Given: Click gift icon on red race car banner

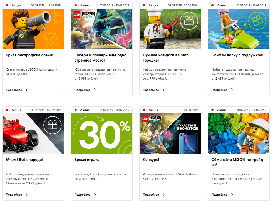Looking at the screenshot, I should click(53, 125).
